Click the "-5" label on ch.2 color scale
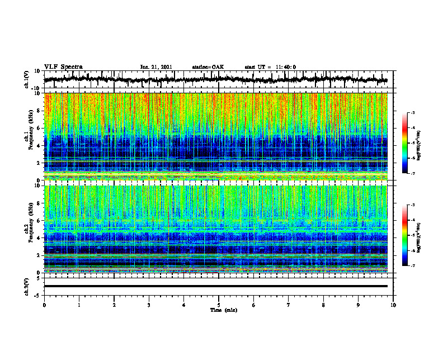Viewport: 443px width, 342px height. click(x=412, y=235)
